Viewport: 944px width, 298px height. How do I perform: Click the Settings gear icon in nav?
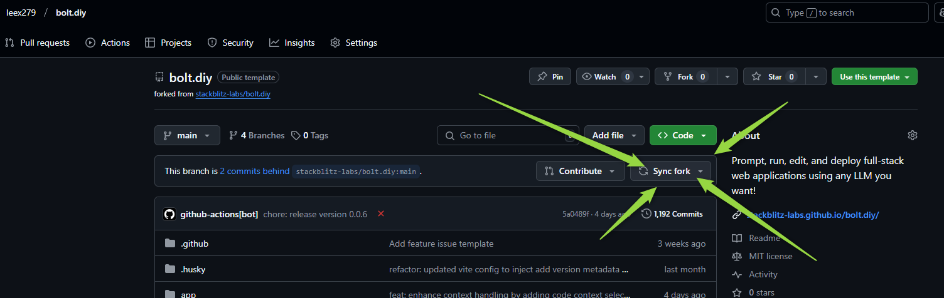[335, 43]
